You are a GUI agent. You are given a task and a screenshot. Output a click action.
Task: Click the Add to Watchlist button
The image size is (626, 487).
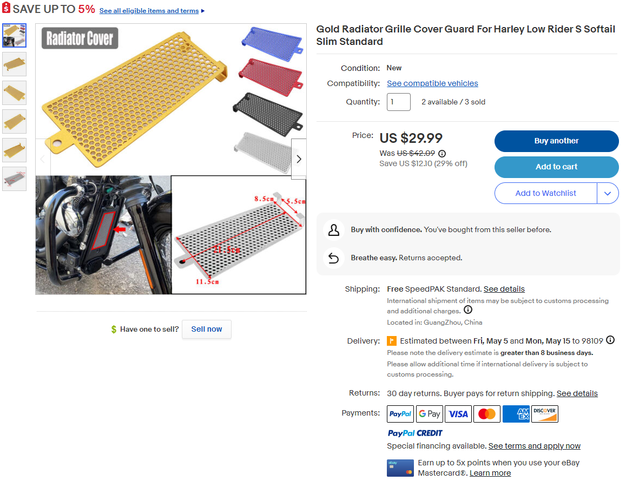coord(545,193)
